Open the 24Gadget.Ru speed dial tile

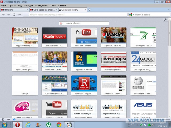pyautogui.click(x=143, y=61)
